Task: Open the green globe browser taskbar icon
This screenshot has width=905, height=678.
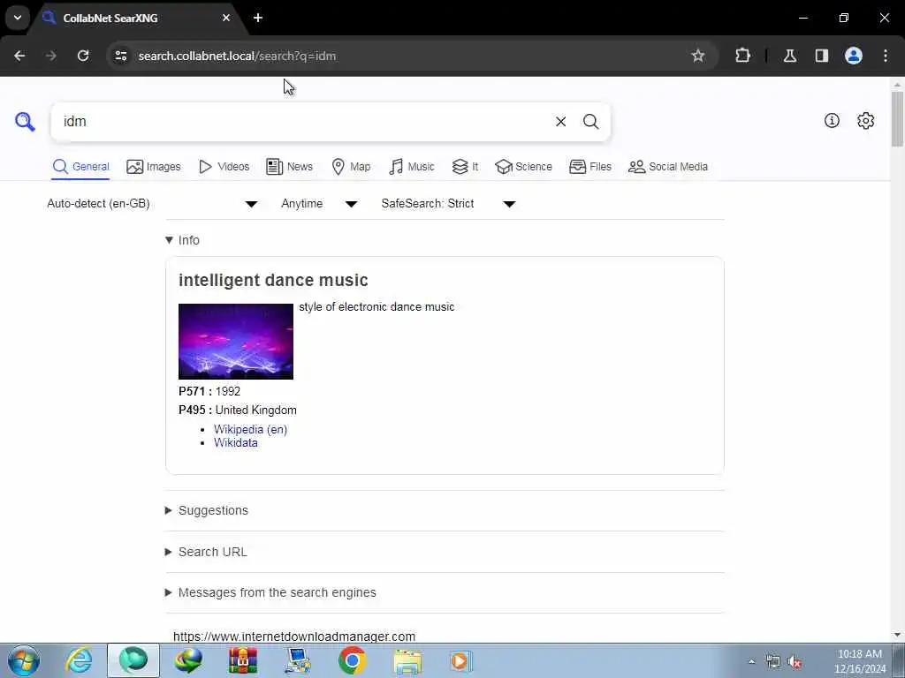Action: tap(133, 660)
